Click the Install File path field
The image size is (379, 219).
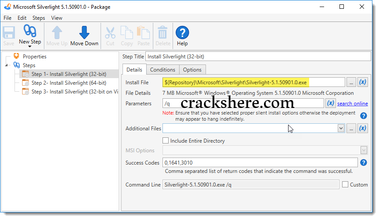click(253, 83)
